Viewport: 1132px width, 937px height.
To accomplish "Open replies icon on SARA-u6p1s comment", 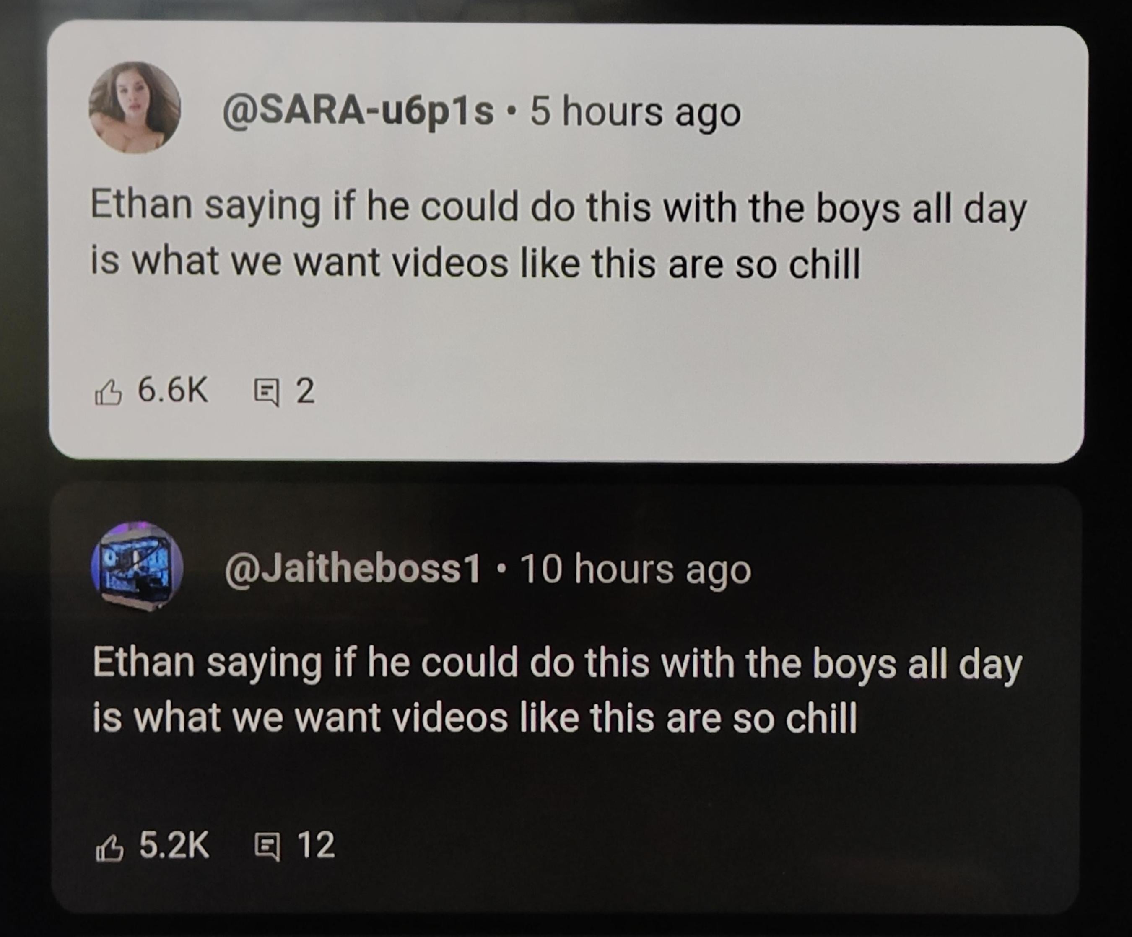I will tap(267, 393).
